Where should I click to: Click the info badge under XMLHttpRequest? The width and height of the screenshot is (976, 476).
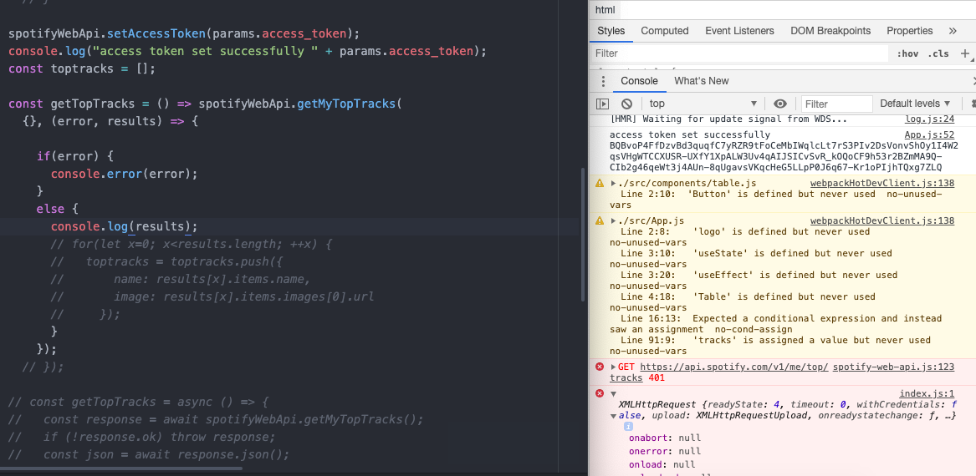[x=629, y=426]
